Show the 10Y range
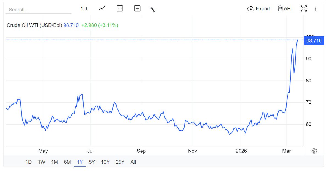330x173 pixels. click(106, 162)
